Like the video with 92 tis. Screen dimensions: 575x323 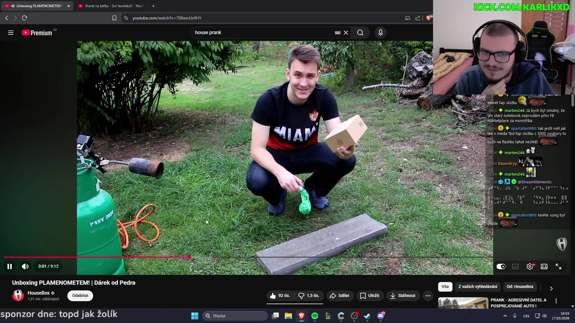[281, 296]
